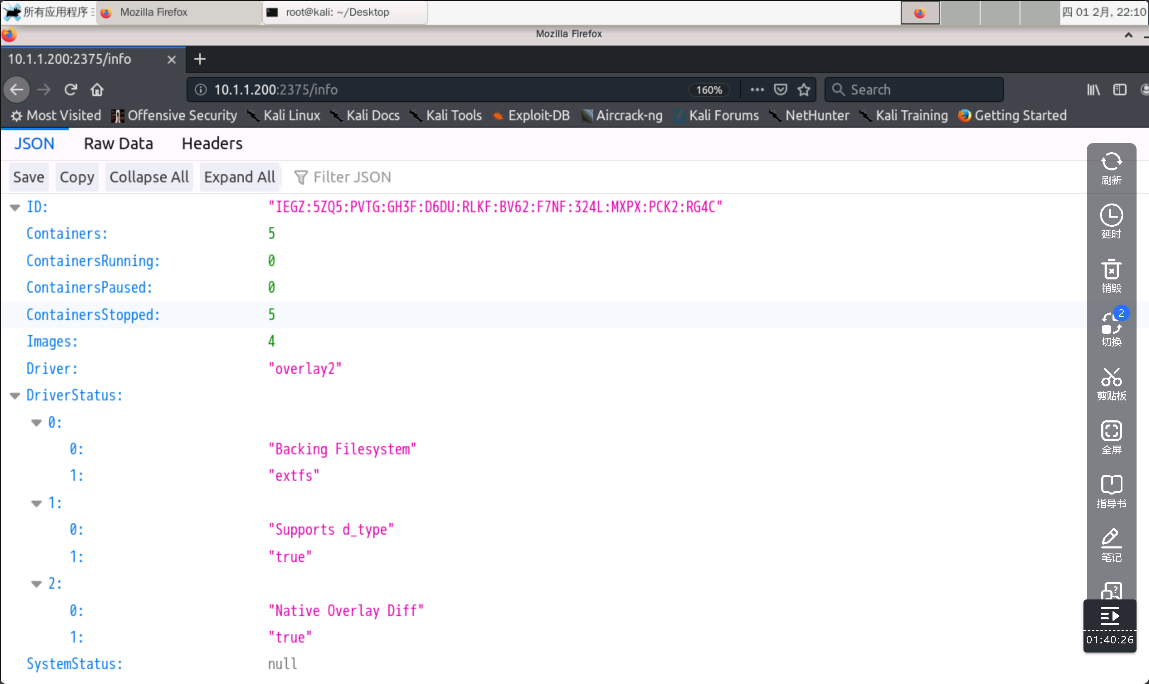Click the 全屏 fullscreen icon
Screen dimensions: 1149x684
click(x=1111, y=438)
